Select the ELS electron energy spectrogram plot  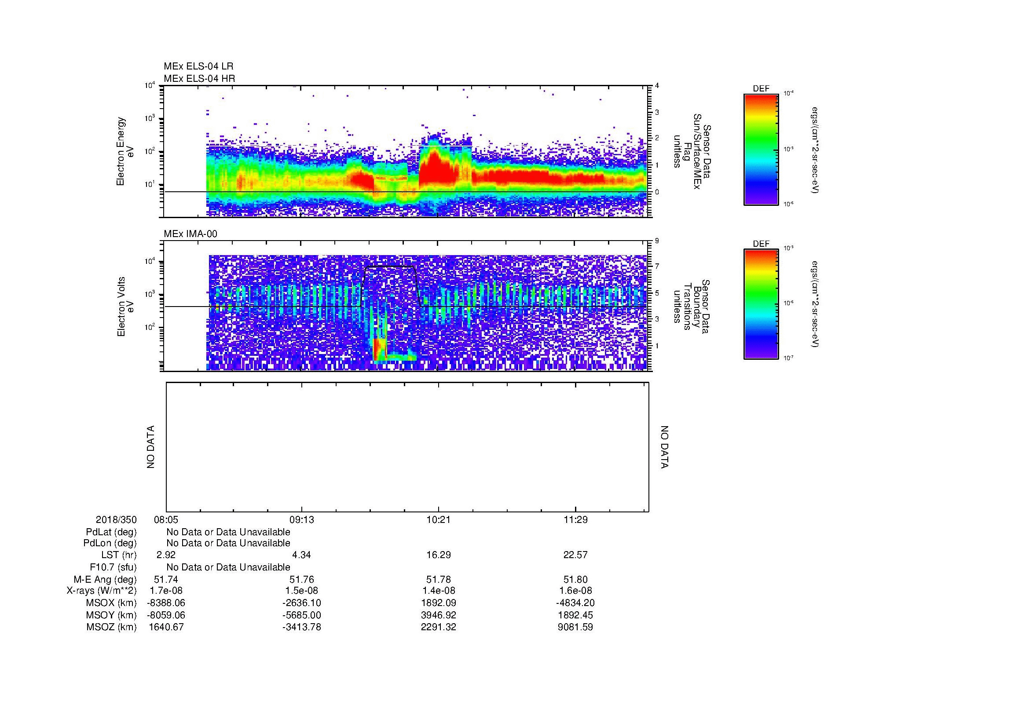406,151
